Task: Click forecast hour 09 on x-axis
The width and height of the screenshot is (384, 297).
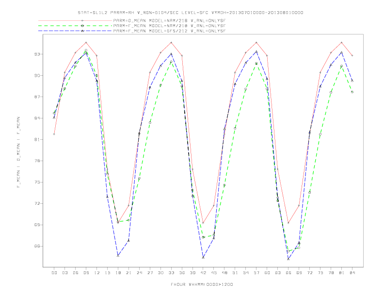Action: (86, 273)
